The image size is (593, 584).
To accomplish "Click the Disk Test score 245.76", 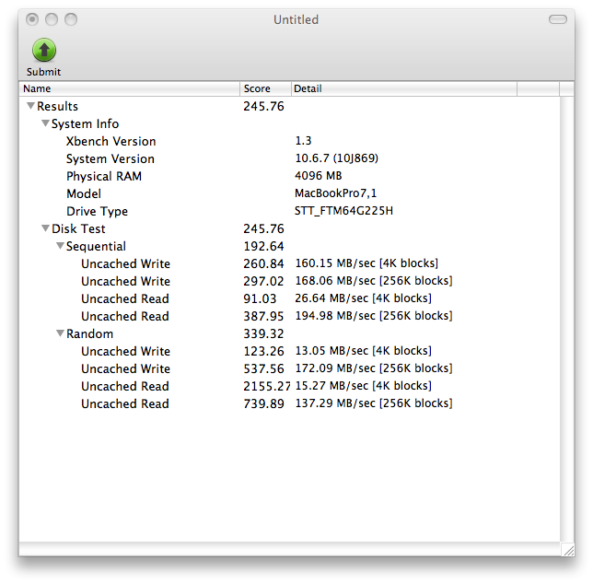I will click(x=263, y=228).
